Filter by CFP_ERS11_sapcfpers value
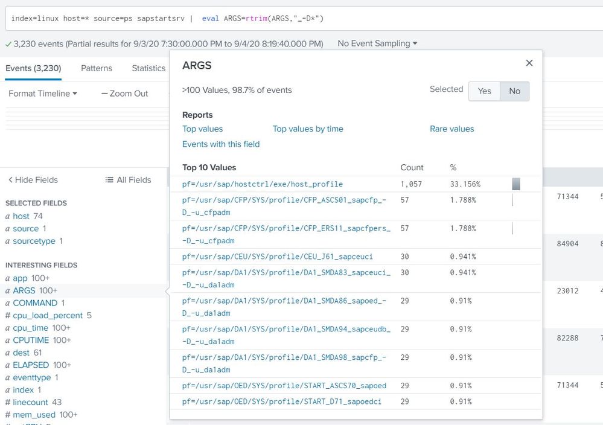The image size is (603, 425). click(286, 235)
